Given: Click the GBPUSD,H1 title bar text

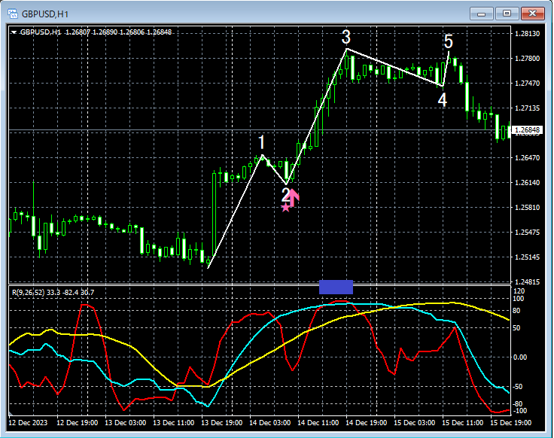Looking at the screenshot, I should 45,14.
